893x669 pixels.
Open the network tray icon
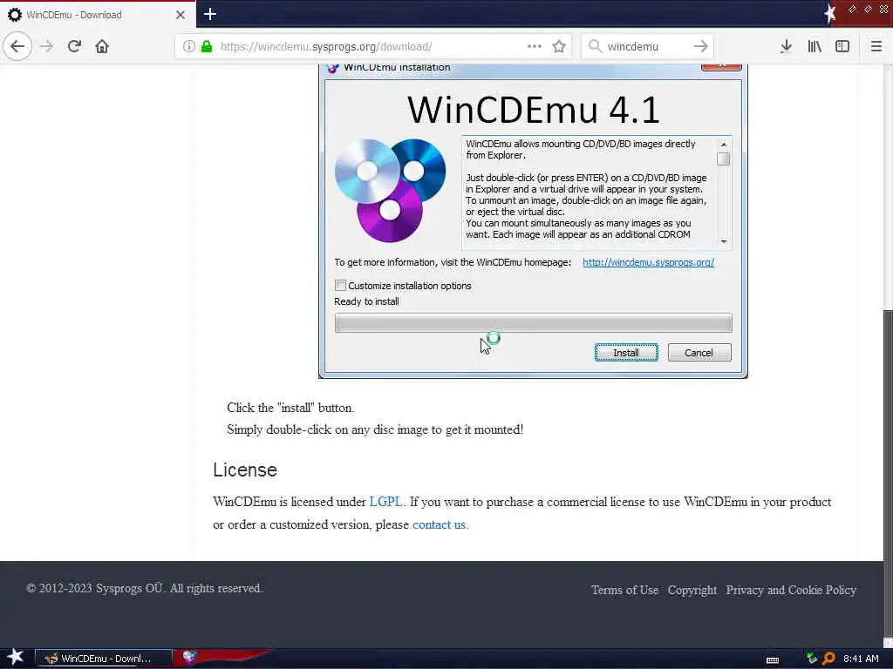(812, 659)
